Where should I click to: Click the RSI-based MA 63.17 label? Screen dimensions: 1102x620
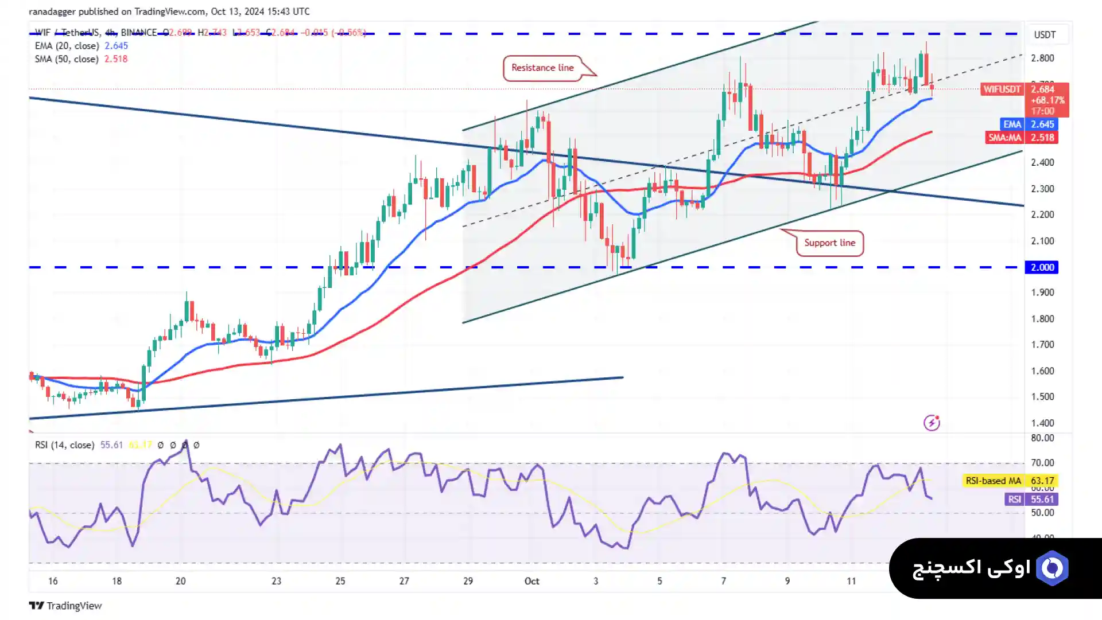pos(1010,481)
